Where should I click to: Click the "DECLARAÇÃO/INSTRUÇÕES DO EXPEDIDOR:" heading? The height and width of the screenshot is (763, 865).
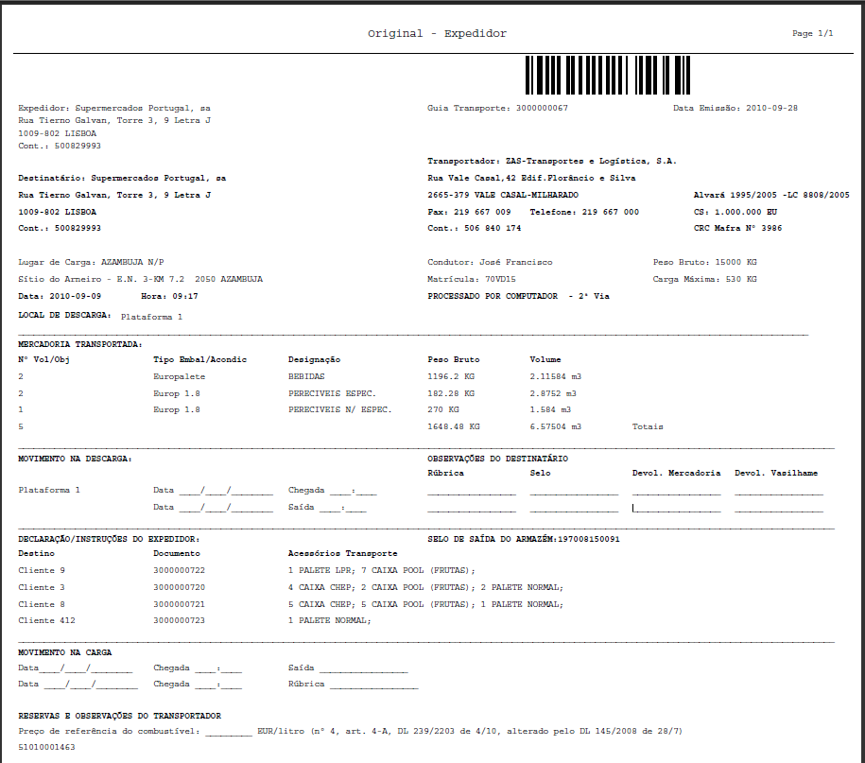pyautogui.click(x=109, y=539)
